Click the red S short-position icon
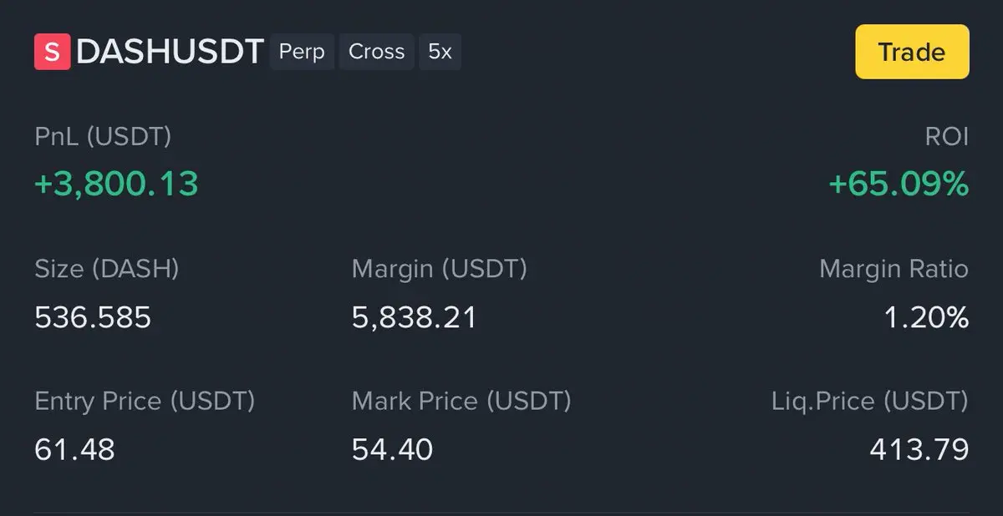Screen dimensions: 1003x516 pyautogui.click(x=52, y=52)
